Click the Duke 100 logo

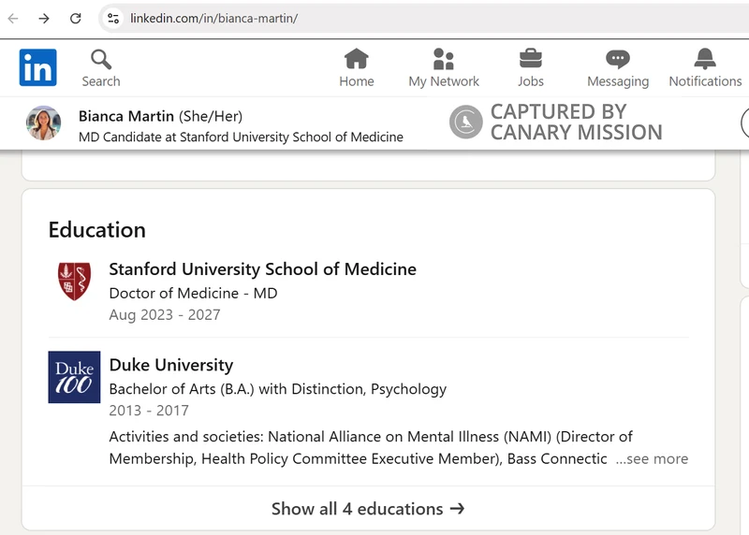point(74,377)
